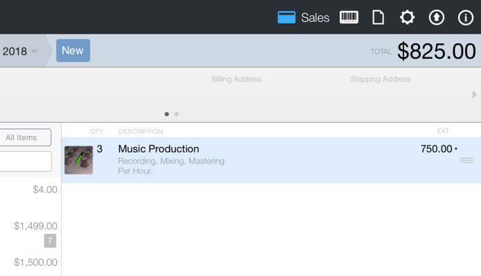481x276 pixels.
Task: Select the first page indicator dot
Action: (167, 114)
